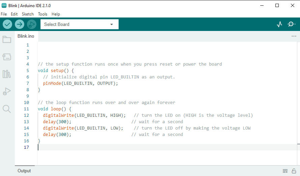Open the Sketchbook folder sidebar panel
This screenshot has width=300, height=176.
tap(7, 39)
